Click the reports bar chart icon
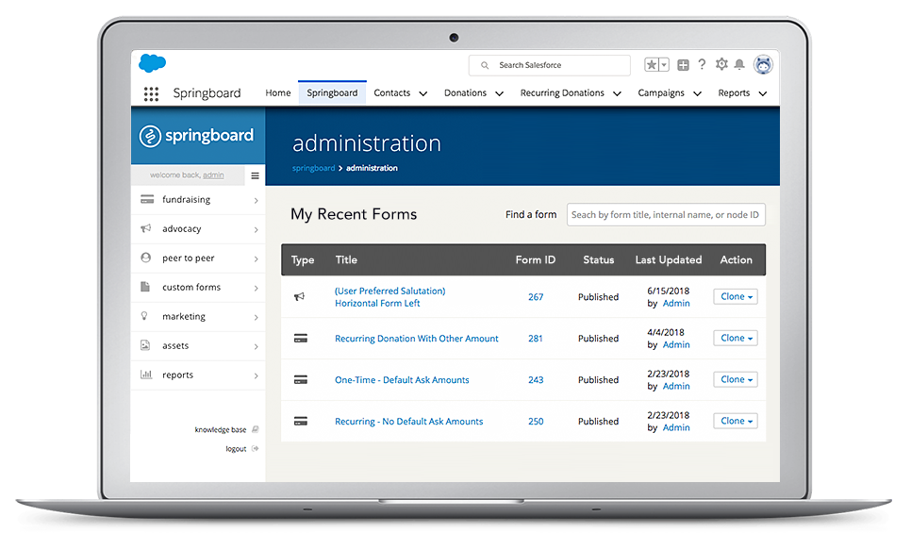This screenshot has height=533, width=911. 146,375
